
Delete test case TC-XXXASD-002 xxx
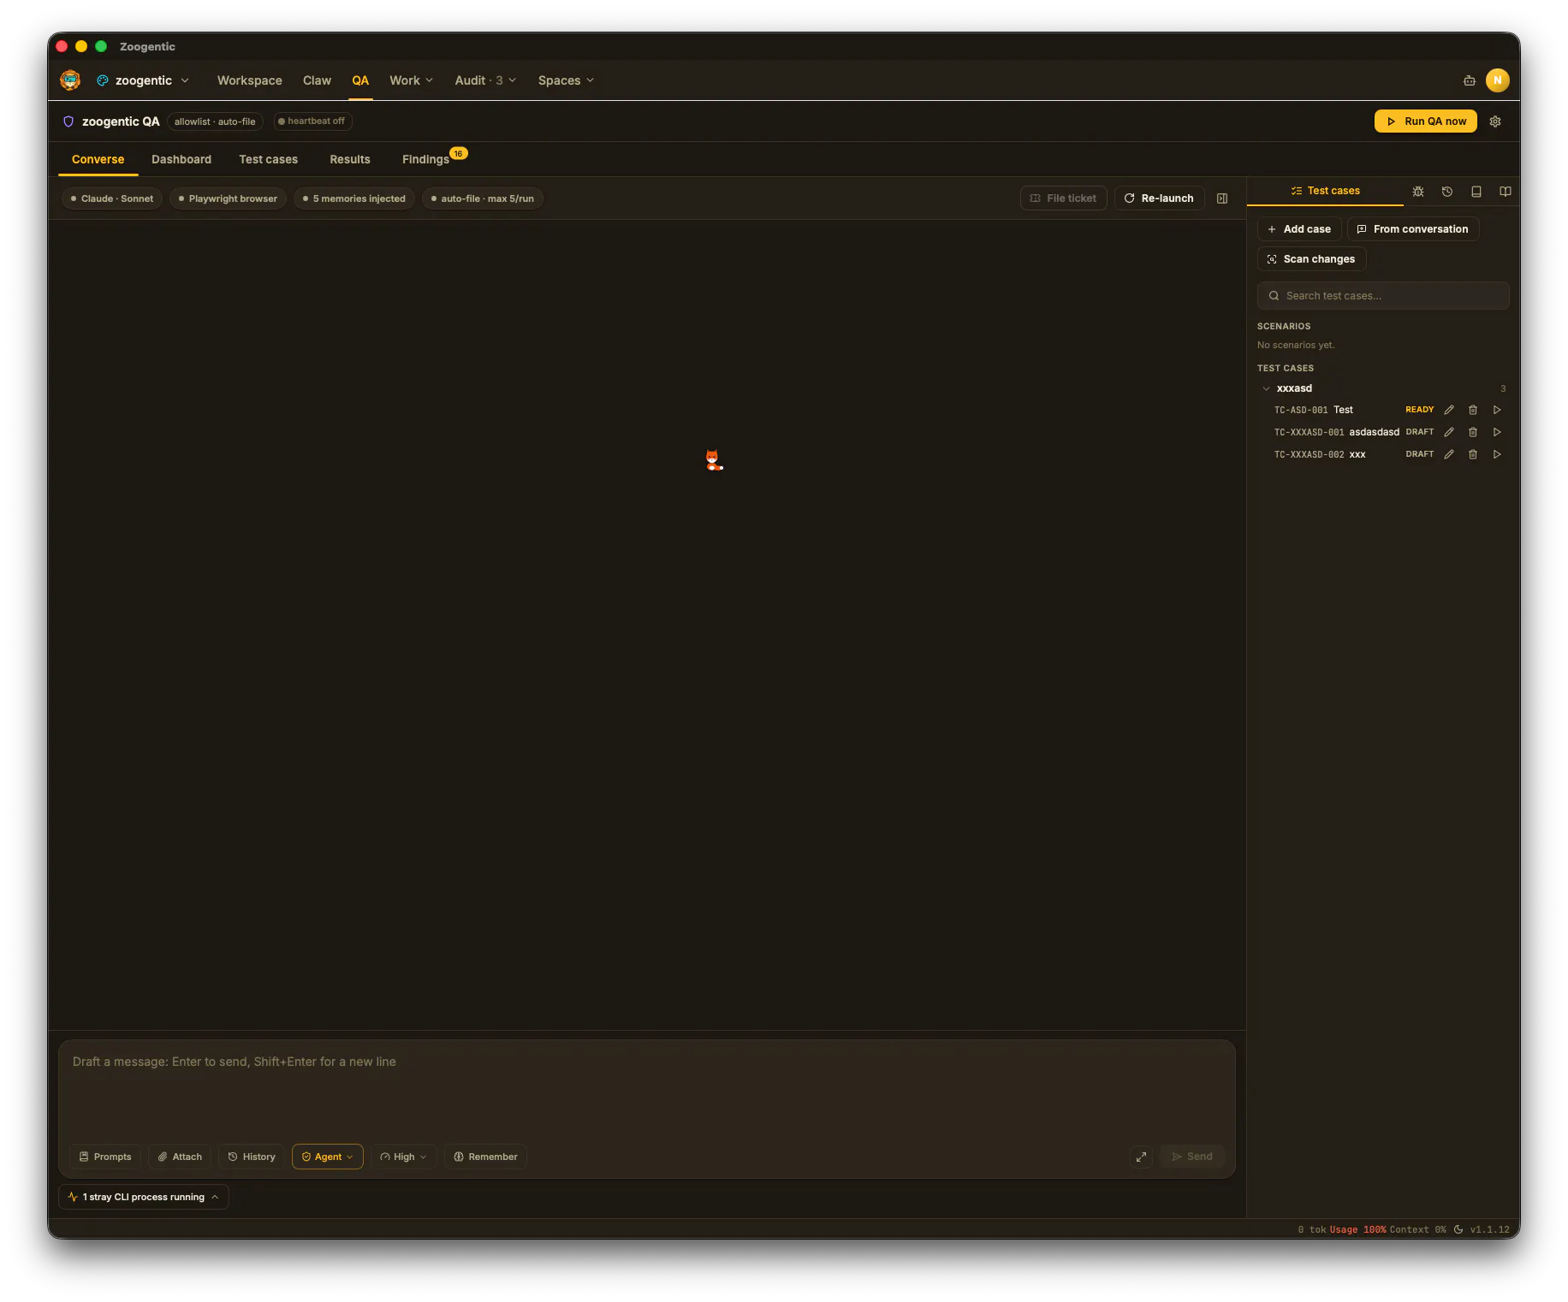tap(1473, 454)
